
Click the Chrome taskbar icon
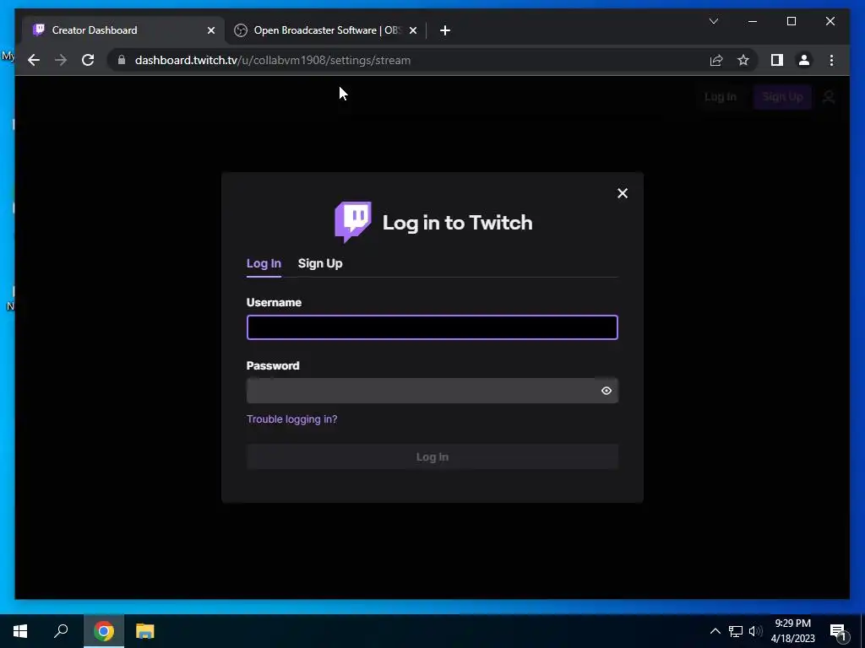tap(103, 631)
